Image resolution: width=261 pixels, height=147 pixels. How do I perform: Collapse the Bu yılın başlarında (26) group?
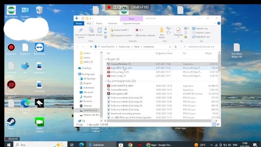[x=106, y=81]
